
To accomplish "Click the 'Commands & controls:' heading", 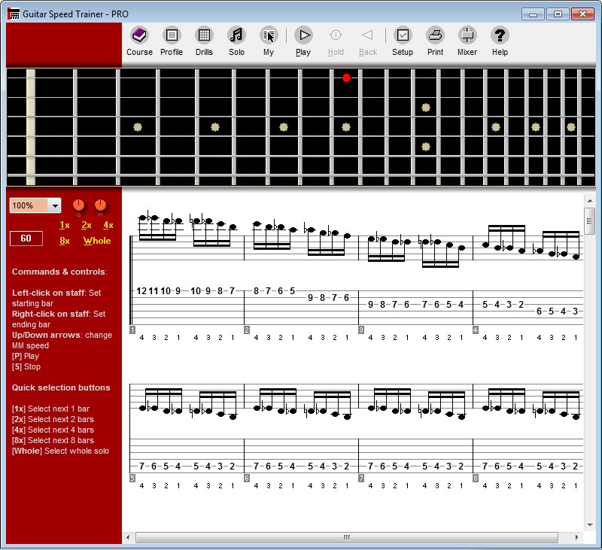I will pyautogui.click(x=59, y=272).
